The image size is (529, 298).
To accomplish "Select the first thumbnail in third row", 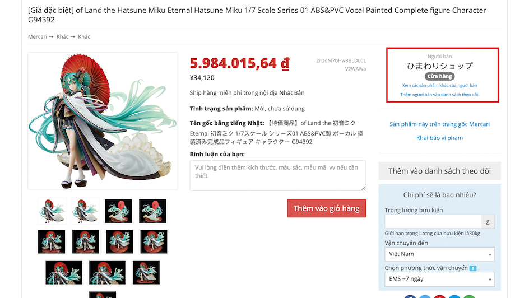I will (x=64, y=272).
